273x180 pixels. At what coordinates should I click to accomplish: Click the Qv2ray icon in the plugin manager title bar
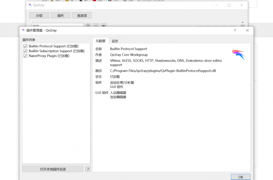pyautogui.click(x=23, y=31)
